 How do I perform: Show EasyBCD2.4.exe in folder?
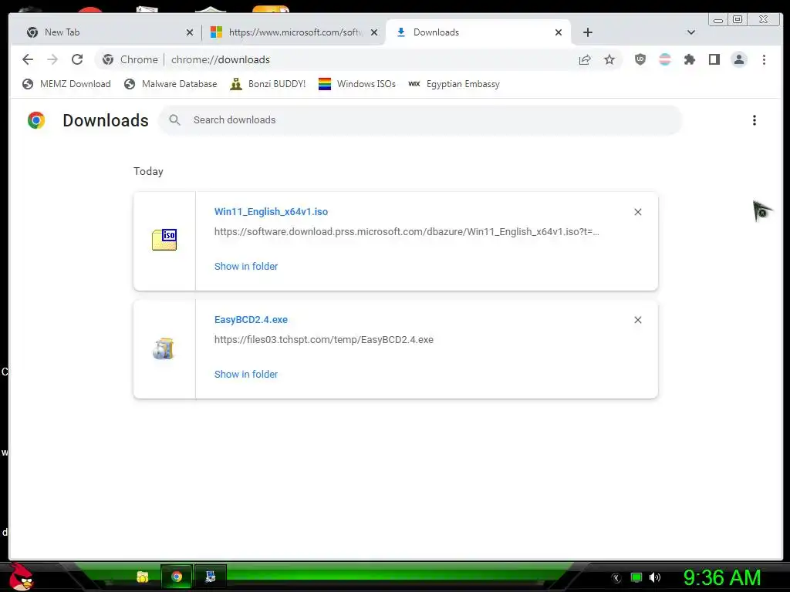[246, 374]
